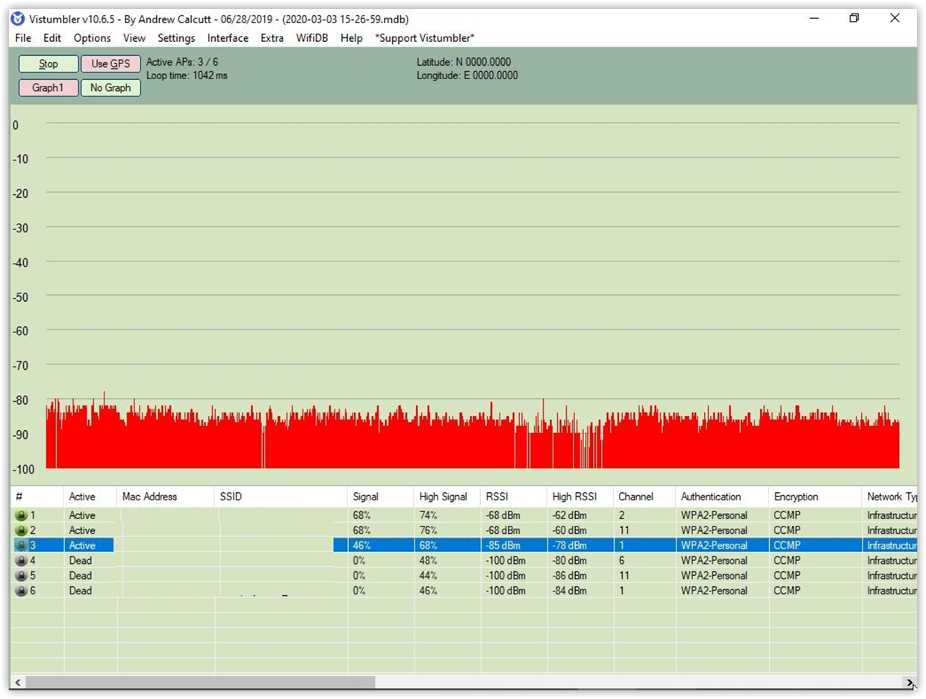
Task: Click the *Support Vistumbler* link
Action: pyautogui.click(x=424, y=38)
